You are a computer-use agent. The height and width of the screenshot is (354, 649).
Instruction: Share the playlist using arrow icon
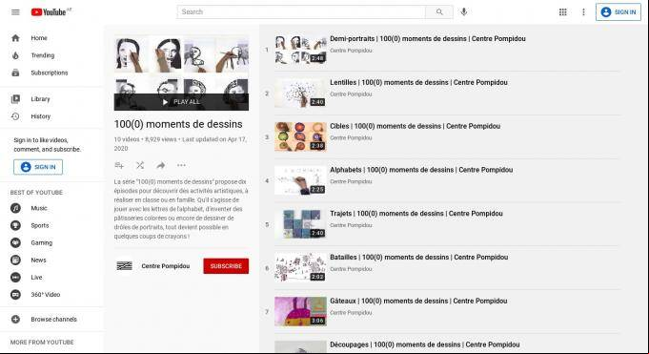pos(161,165)
